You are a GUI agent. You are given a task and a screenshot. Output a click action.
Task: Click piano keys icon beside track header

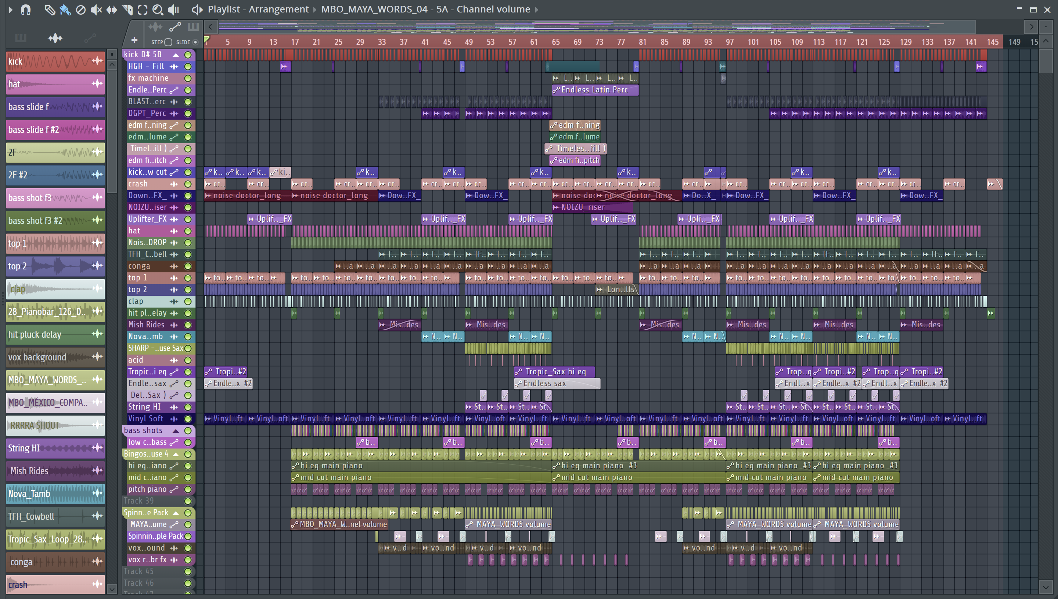pyautogui.click(x=193, y=27)
